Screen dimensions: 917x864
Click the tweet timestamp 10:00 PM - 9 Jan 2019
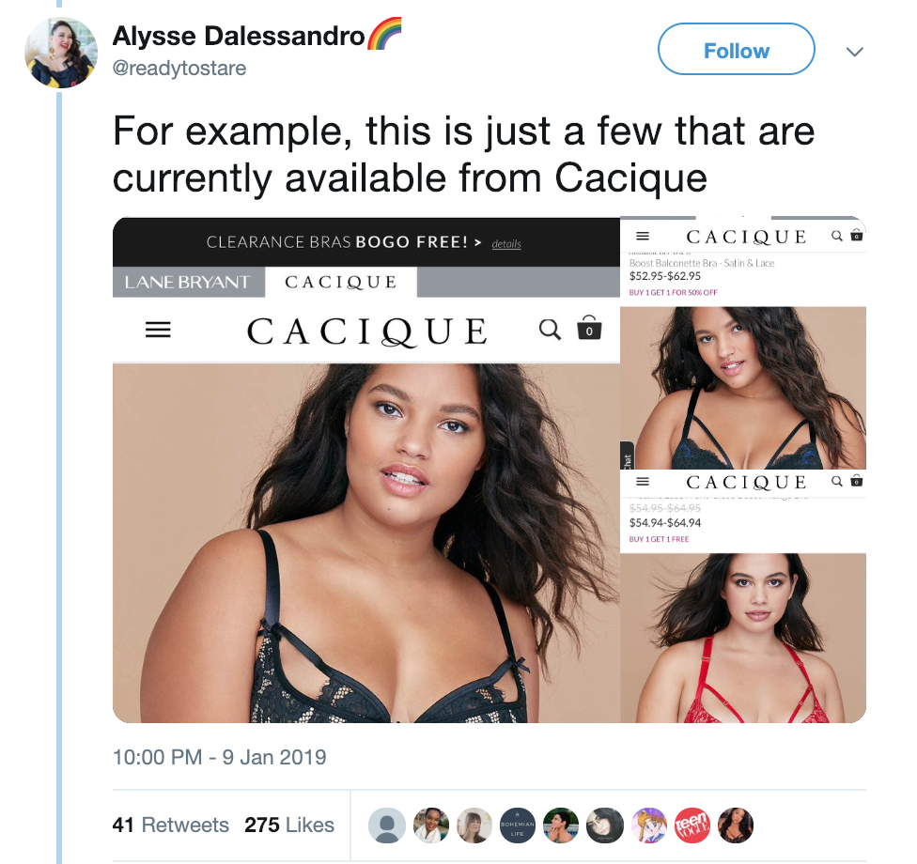tap(219, 757)
